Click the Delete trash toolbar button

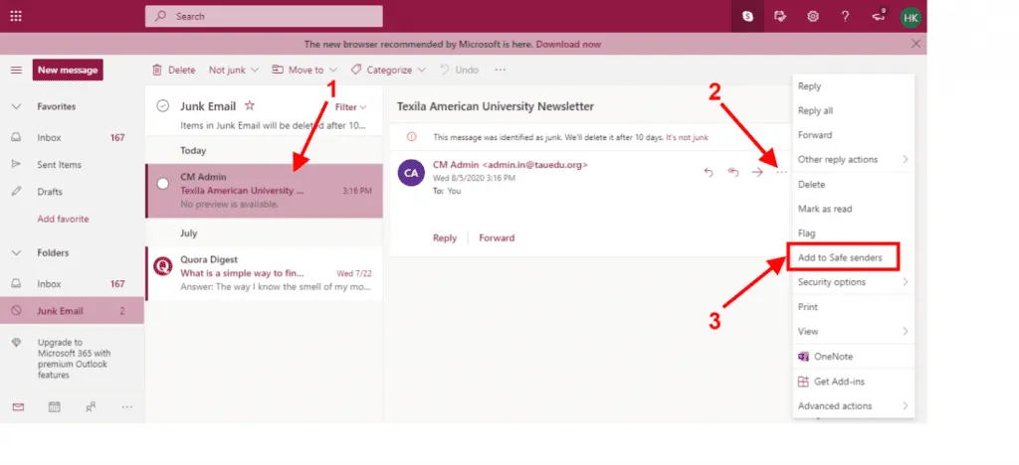pyautogui.click(x=173, y=70)
